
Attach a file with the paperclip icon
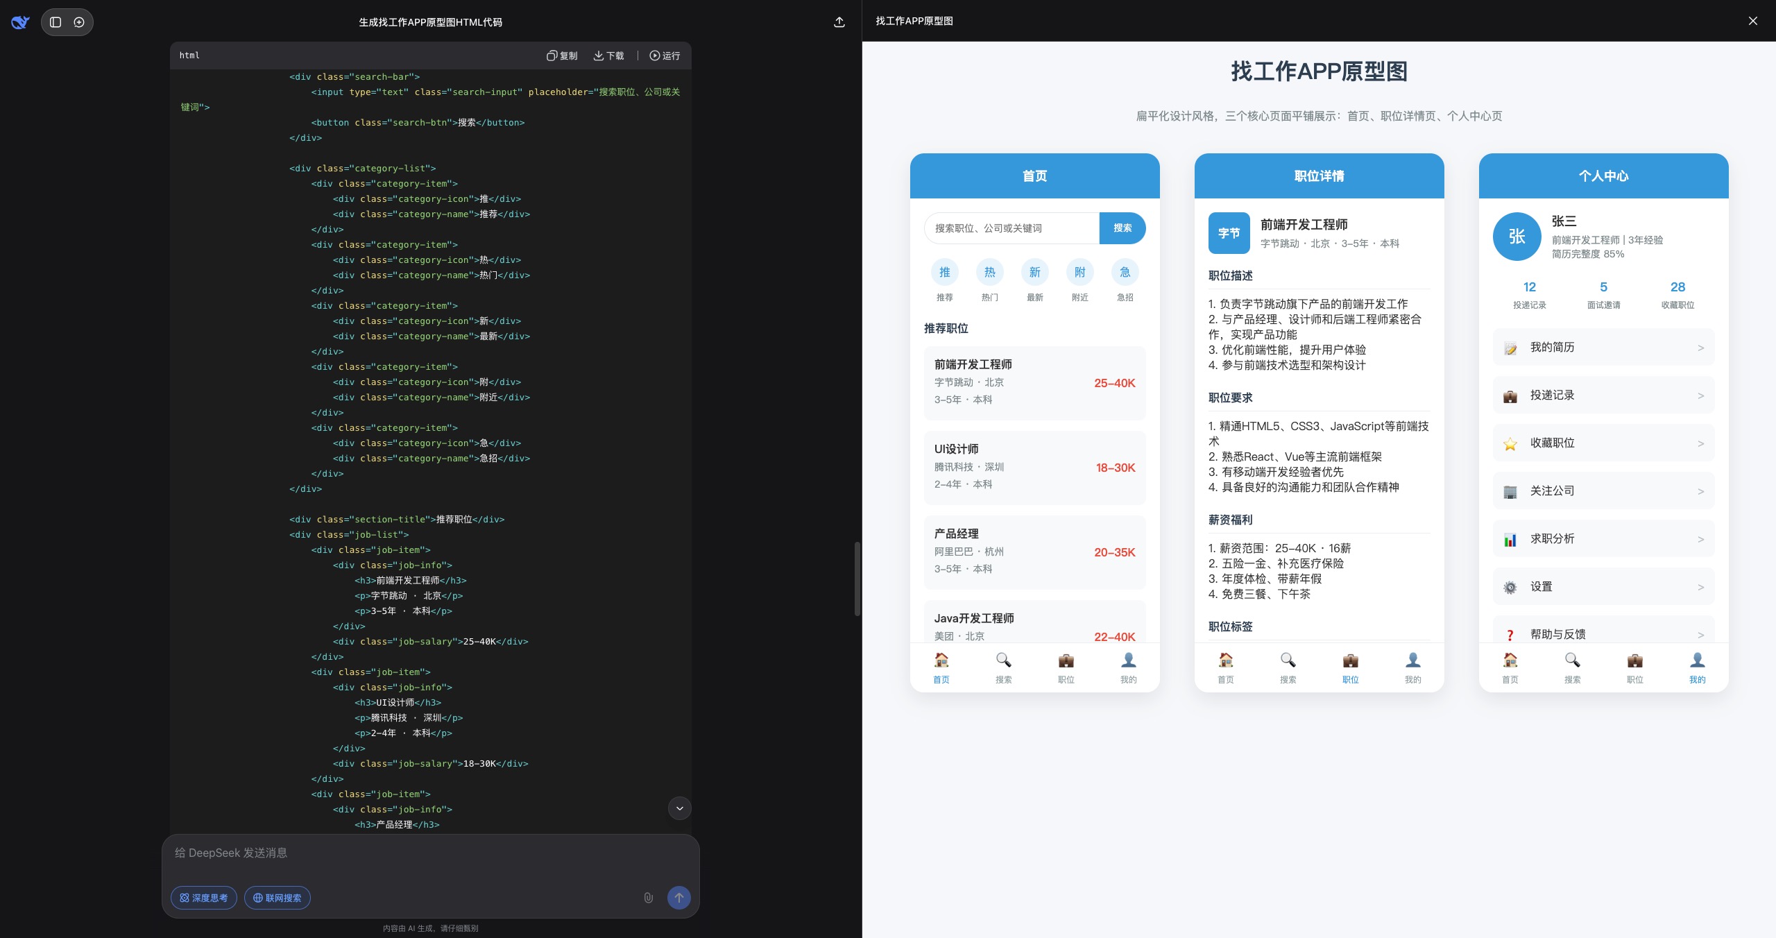coord(648,897)
